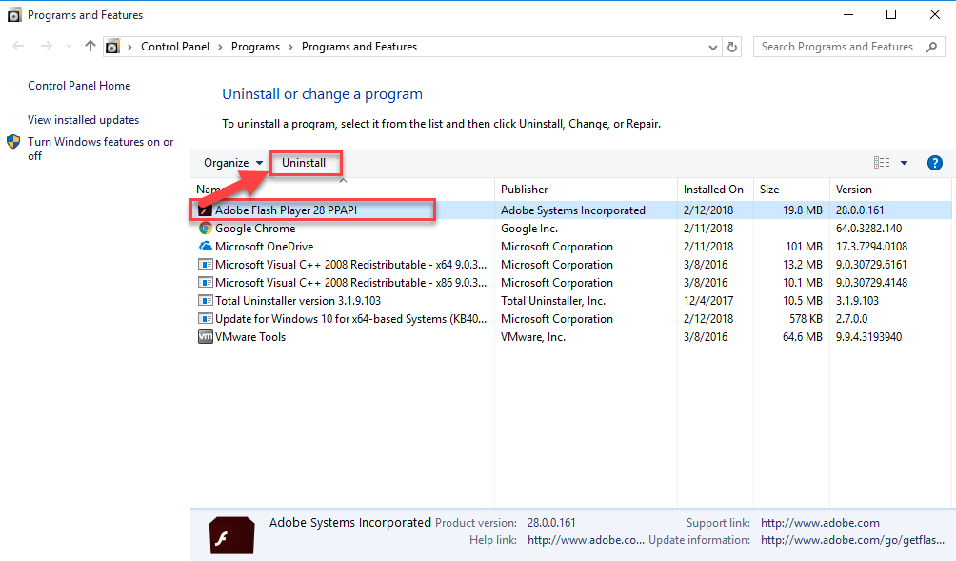Click version 17.3.7294.0108 cell
This screenshot has width=956, height=561.
point(871,247)
